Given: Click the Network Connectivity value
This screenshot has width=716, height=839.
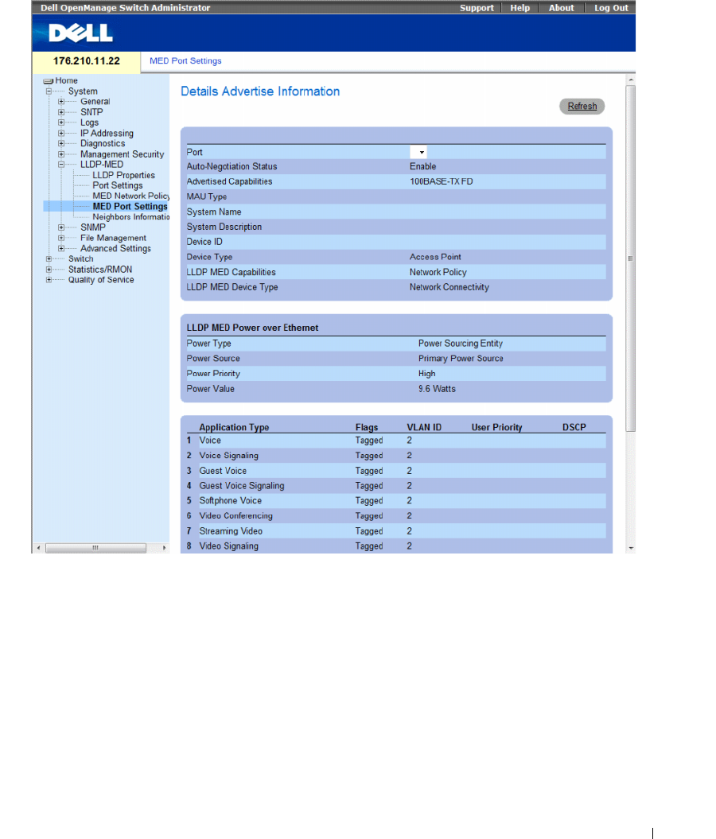Looking at the screenshot, I should tap(449, 287).
